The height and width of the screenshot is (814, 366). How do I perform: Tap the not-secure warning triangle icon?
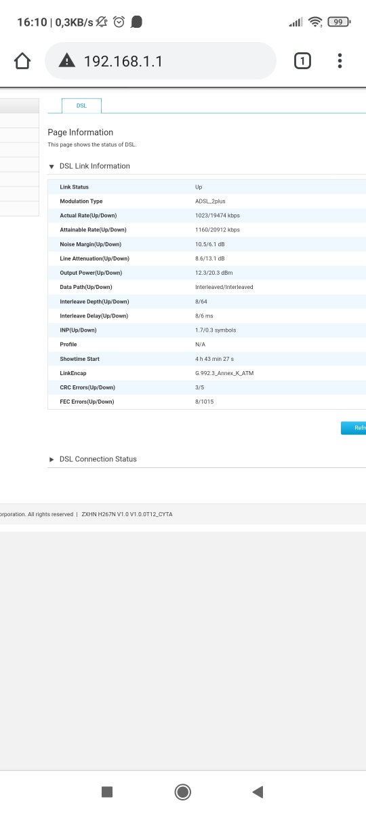[66, 61]
